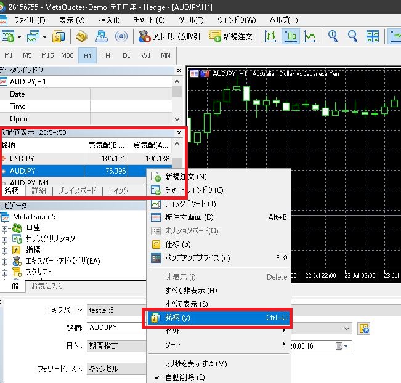401x383 pixels.
Task: Open the 表示 menu
Action: pos(72,20)
